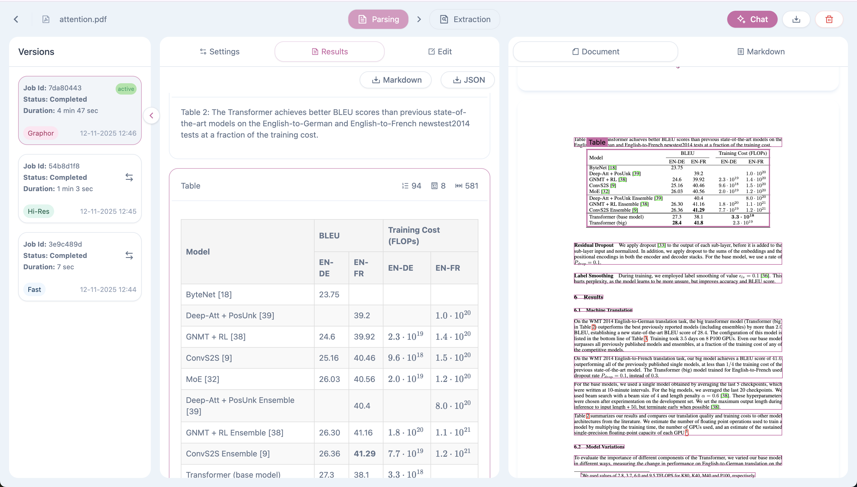The width and height of the screenshot is (857, 487).
Task: Click the Table label in document preview
Action: [x=597, y=142]
